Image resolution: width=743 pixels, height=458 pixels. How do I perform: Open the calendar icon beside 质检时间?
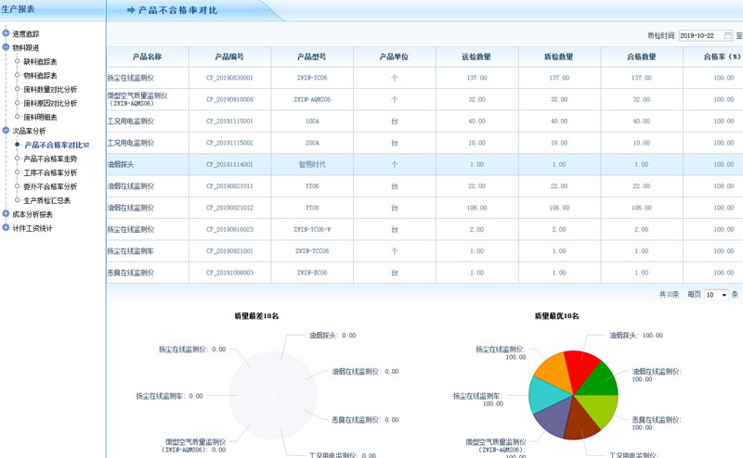728,35
